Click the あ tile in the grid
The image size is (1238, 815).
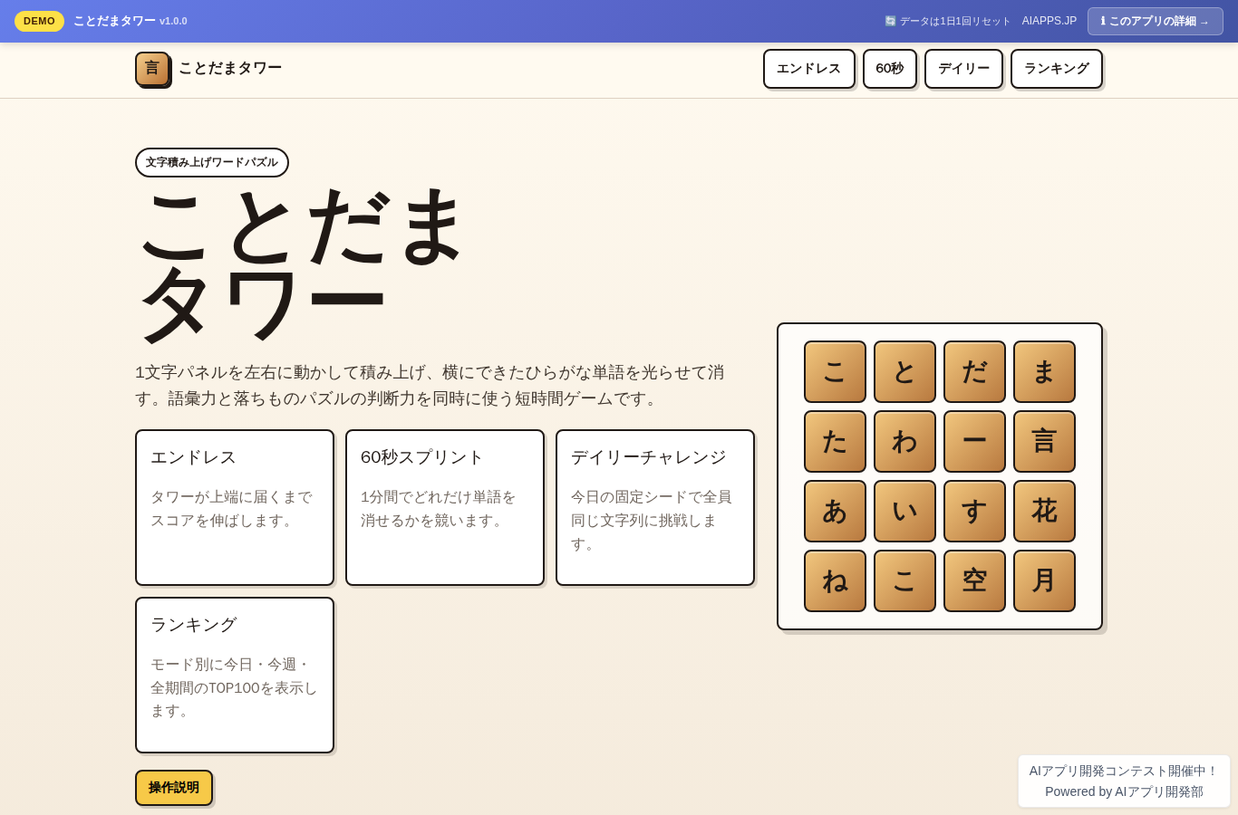[x=835, y=511]
